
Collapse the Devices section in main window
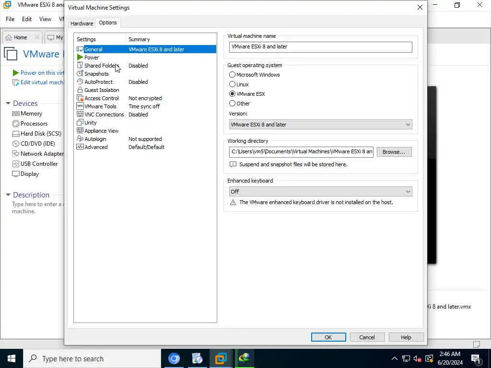tap(8, 103)
